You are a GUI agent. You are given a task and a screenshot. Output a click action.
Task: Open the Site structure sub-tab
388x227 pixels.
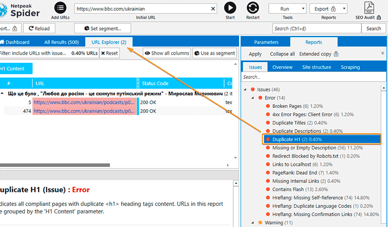point(317,67)
